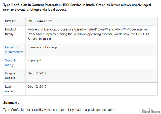Click the word 'vulnerability:' in blue link

14,52
